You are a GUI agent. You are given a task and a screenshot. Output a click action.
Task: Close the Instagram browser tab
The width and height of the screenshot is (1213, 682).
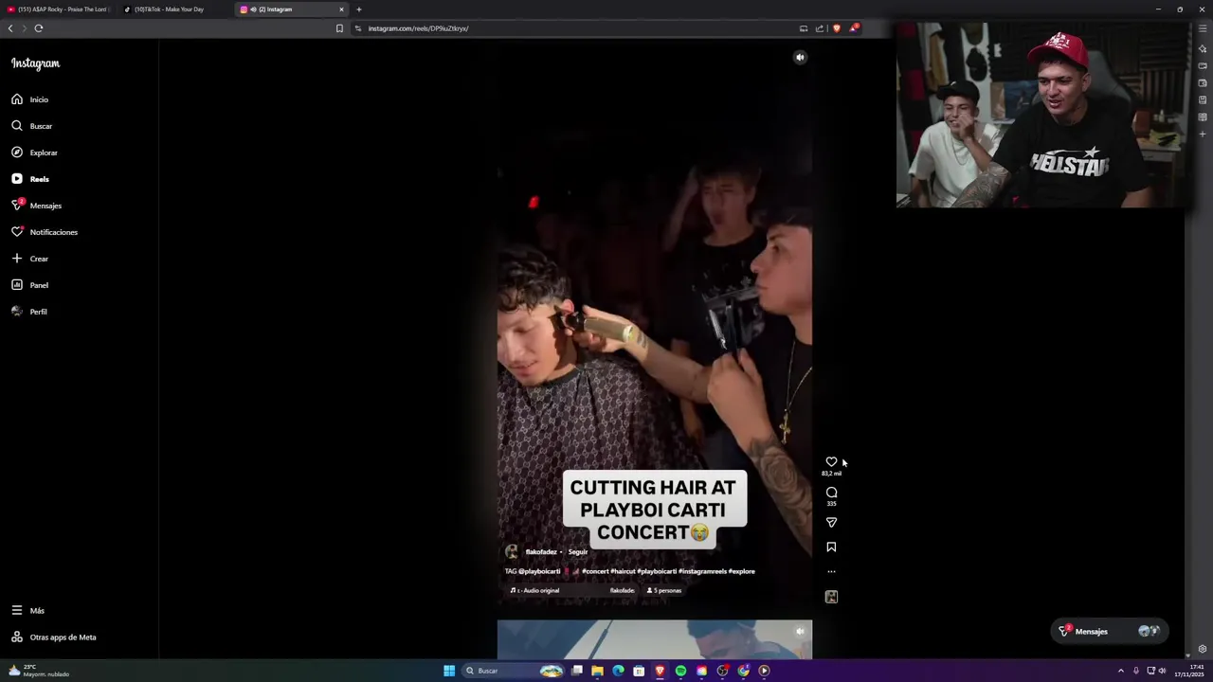pyautogui.click(x=341, y=9)
